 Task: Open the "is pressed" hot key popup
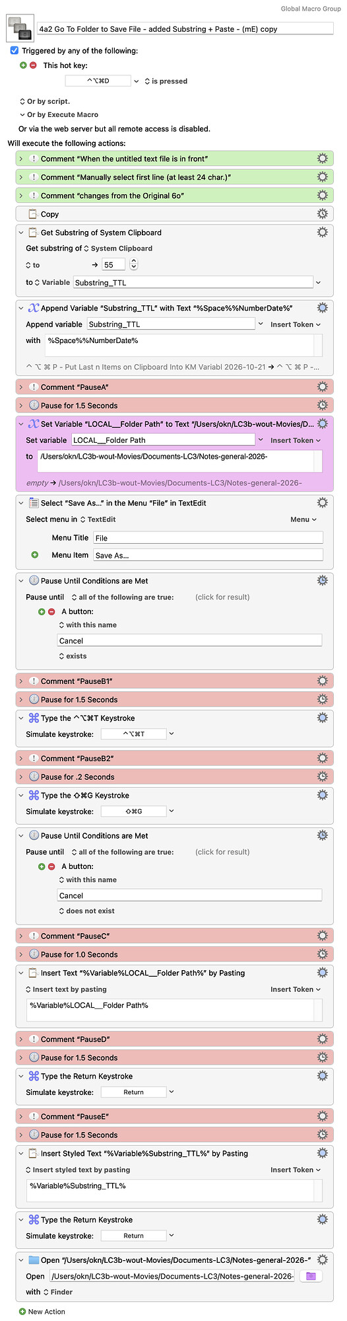[166, 81]
